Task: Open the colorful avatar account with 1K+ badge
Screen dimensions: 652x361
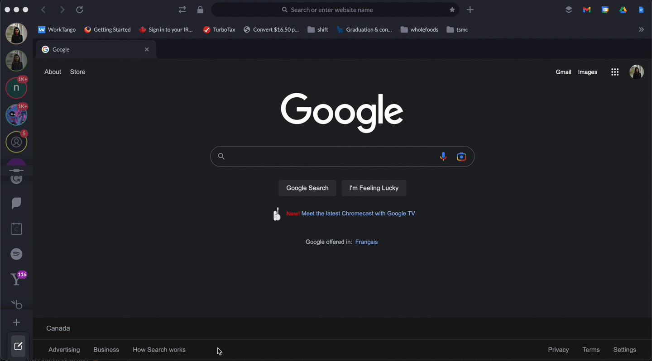Action: (16, 114)
